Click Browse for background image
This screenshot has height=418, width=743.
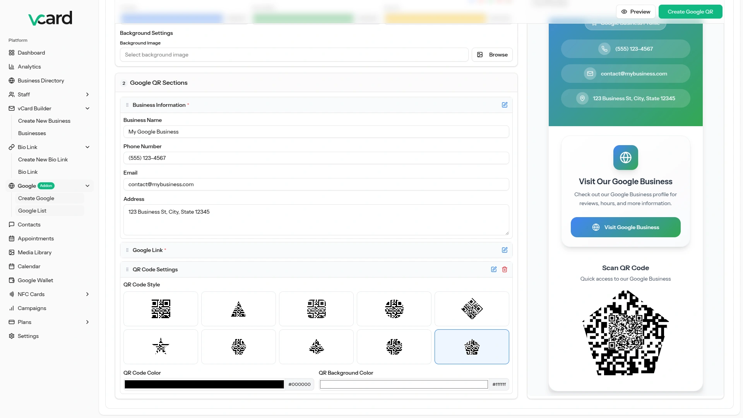click(x=492, y=55)
